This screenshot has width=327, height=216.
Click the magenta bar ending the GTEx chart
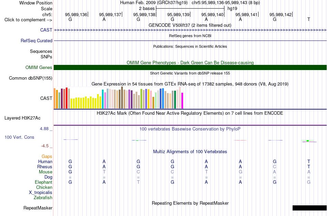tap(182, 101)
